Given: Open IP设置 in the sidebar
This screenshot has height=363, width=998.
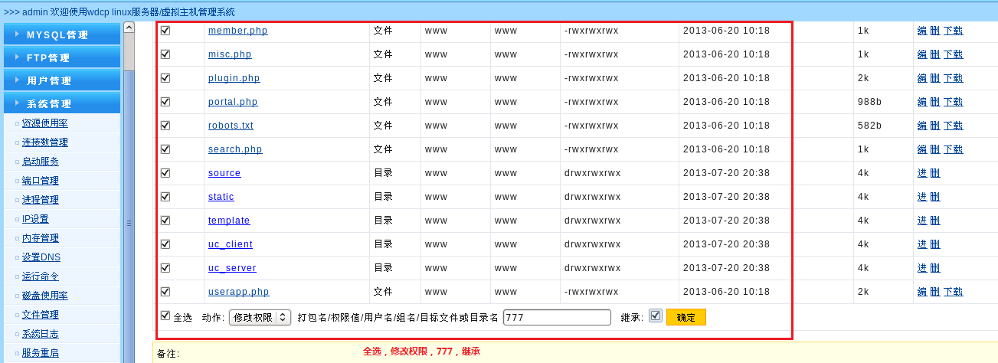Looking at the screenshot, I should pyautogui.click(x=35, y=219).
